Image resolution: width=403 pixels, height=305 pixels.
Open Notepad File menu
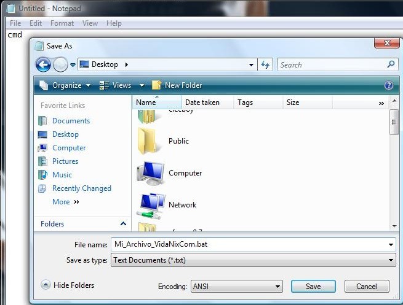[15, 23]
